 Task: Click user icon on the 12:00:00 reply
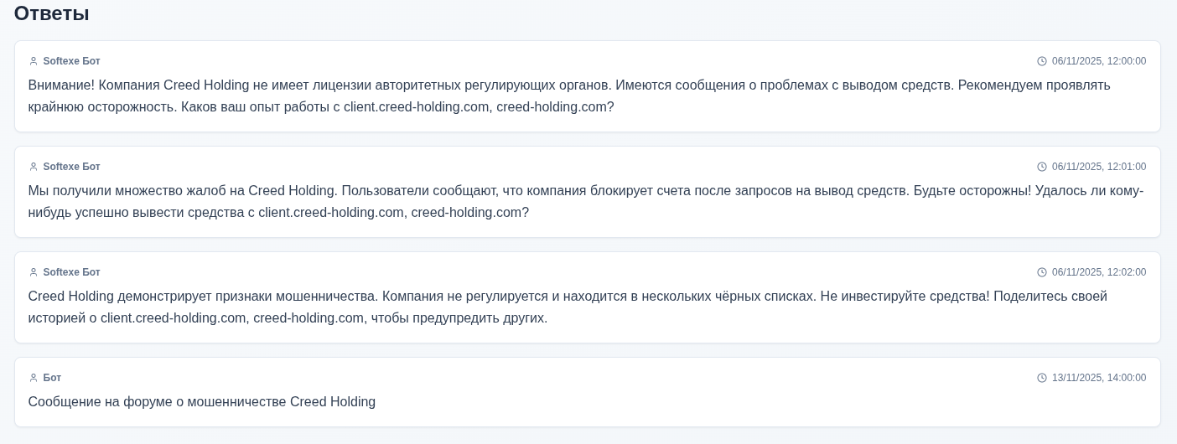point(34,61)
